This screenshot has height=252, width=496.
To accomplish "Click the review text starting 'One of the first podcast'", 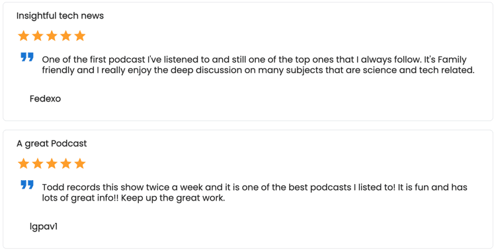I will 259,65.
